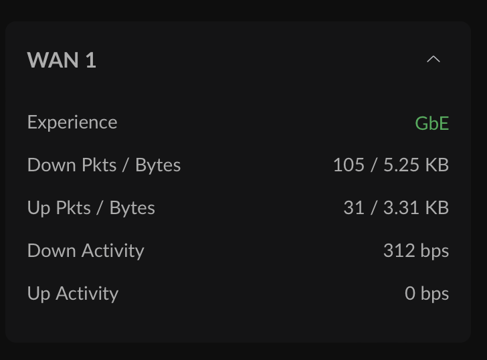Click the bps unit in Up Activity
This screenshot has height=360, width=487.
pyautogui.click(x=435, y=294)
